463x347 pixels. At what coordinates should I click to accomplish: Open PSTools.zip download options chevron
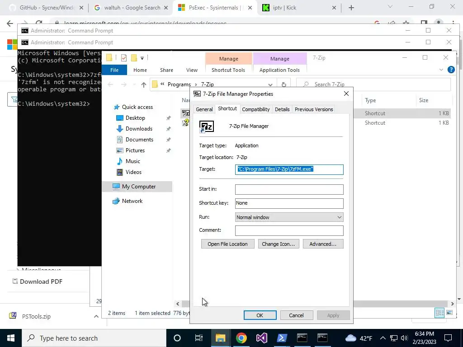(96, 316)
